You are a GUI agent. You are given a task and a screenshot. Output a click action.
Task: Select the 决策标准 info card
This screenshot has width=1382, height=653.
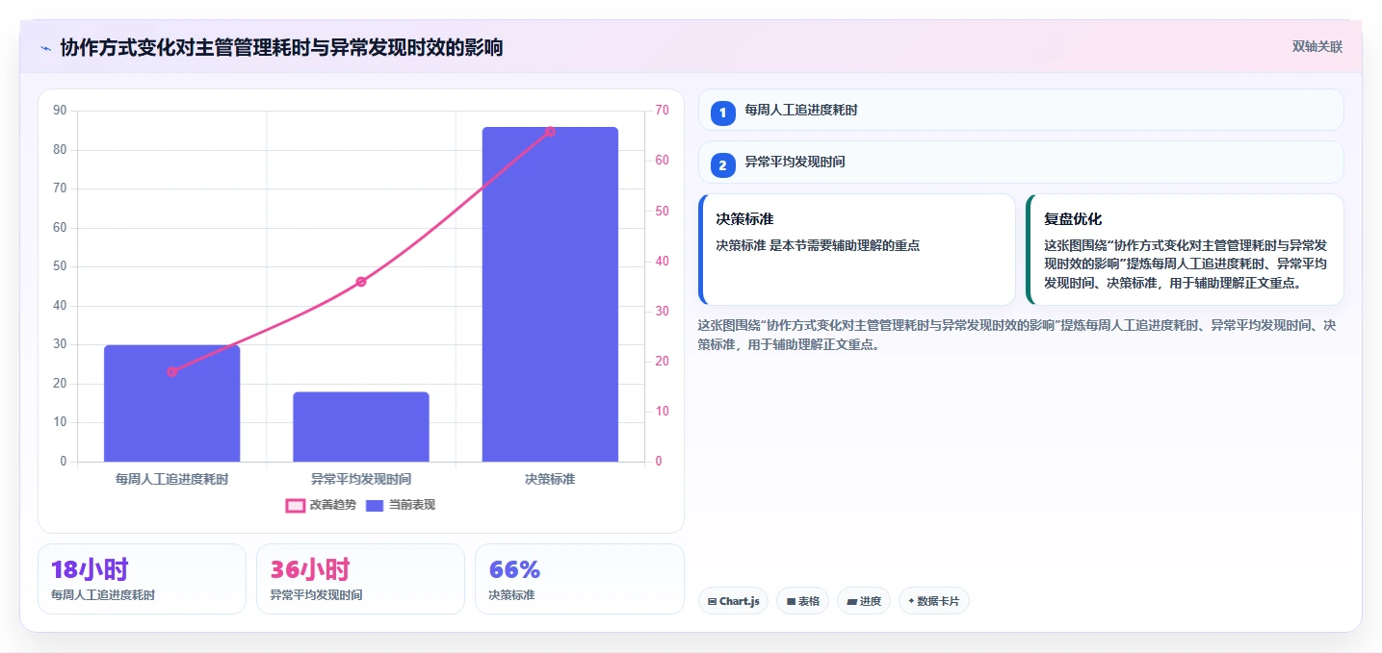857,249
